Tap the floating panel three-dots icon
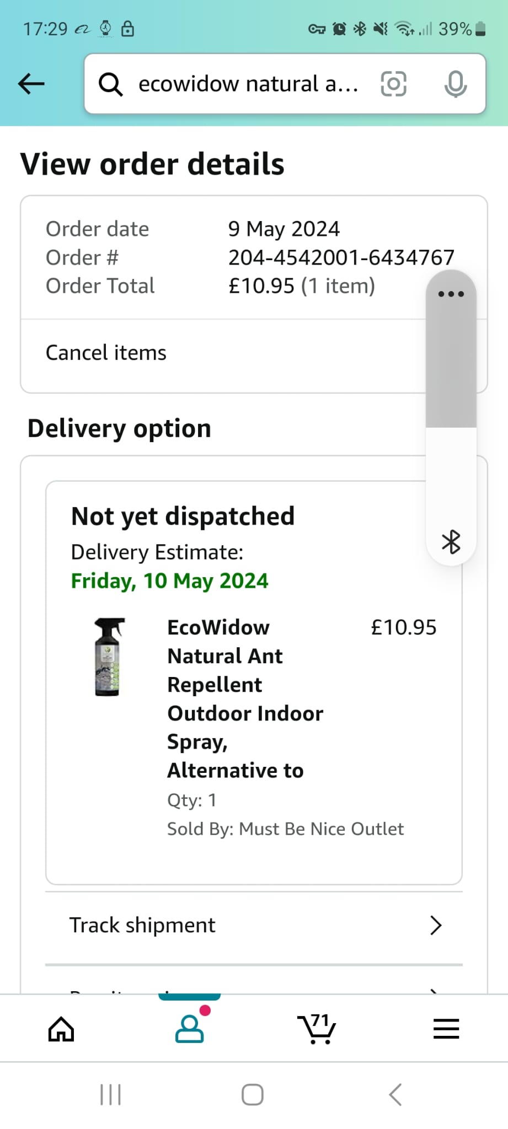The width and height of the screenshot is (508, 1129). click(451, 294)
